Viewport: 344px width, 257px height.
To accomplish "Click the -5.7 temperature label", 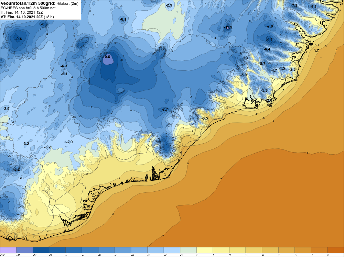I will [262, 64].
